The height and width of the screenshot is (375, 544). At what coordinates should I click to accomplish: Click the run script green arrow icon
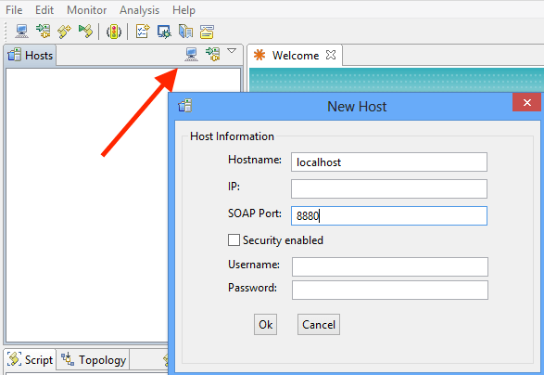click(x=85, y=32)
